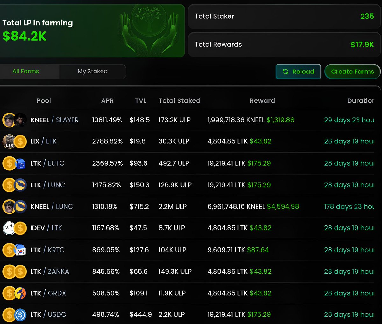This screenshot has width=382, height=324.
Task: Click the $444.9 TVL value
Action: pos(140,314)
